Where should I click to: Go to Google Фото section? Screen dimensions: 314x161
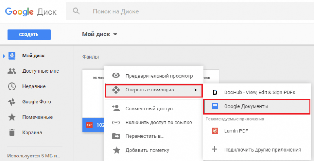pos(37,102)
